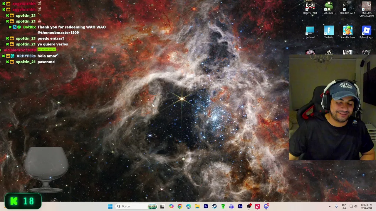Click the 'puedo entrar?' chat message
The height and width of the screenshot is (211, 376).
(51, 38)
